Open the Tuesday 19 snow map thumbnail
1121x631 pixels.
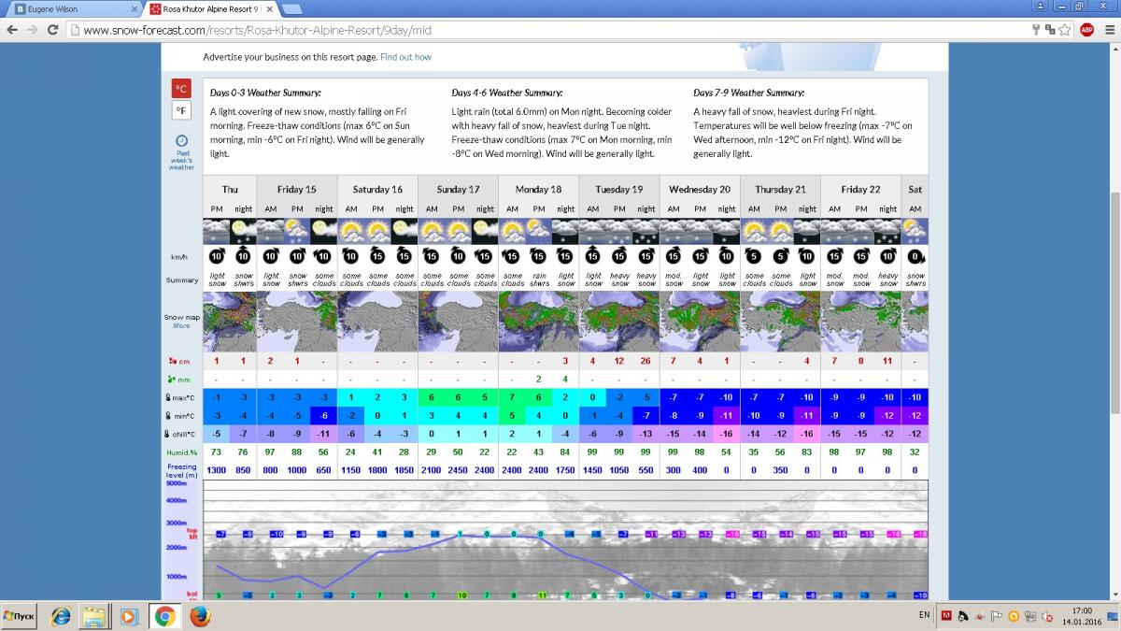click(x=619, y=323)
